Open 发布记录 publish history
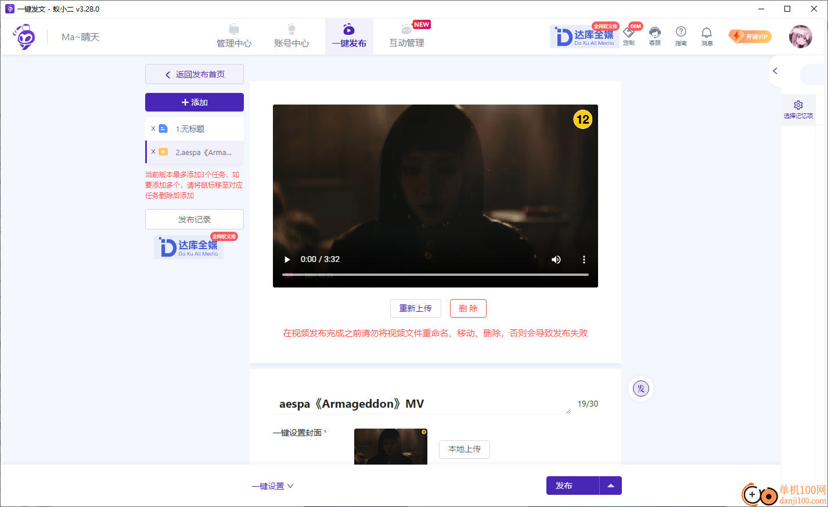 tap(195, 220)
